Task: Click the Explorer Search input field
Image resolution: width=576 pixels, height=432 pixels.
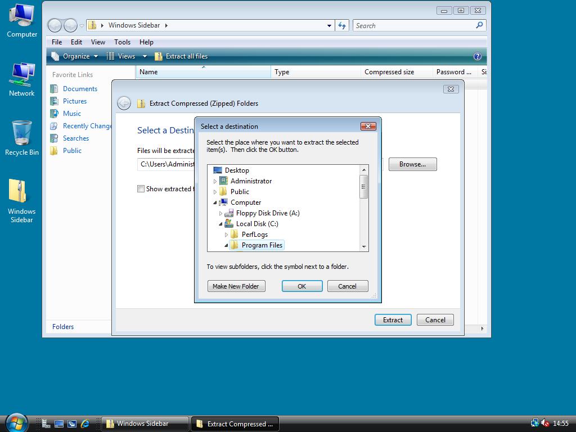Action: pyautogui.click(x=414, y=25)
